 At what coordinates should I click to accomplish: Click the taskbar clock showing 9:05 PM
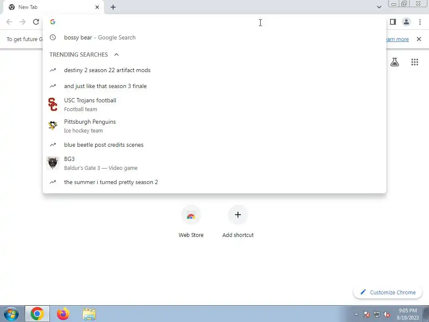point(408,314)
